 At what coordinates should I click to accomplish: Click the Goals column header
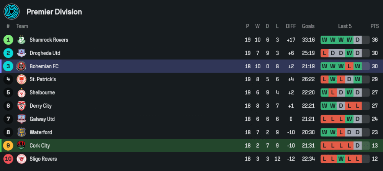point(308,26)
